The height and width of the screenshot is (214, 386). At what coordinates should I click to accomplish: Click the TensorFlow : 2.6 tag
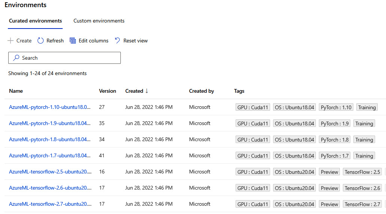coord(362,188)
